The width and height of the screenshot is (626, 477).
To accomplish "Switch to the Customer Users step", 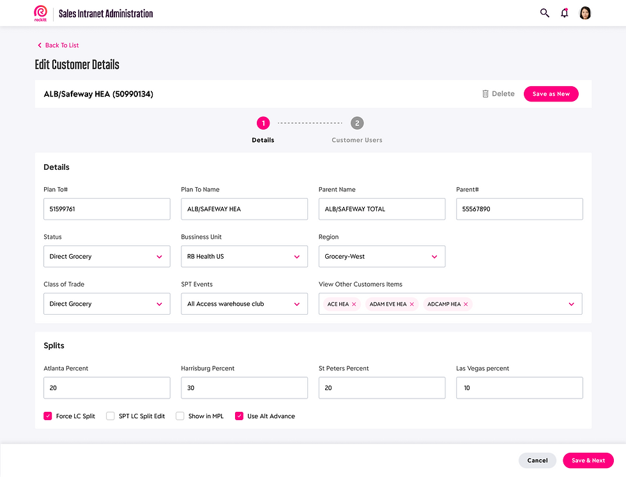I will (357, 123).
